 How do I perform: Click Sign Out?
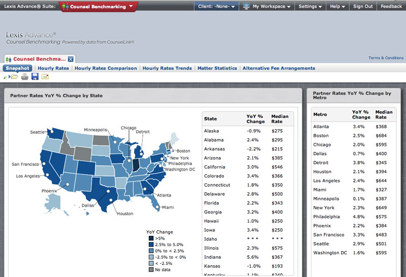tap(363, 7)
